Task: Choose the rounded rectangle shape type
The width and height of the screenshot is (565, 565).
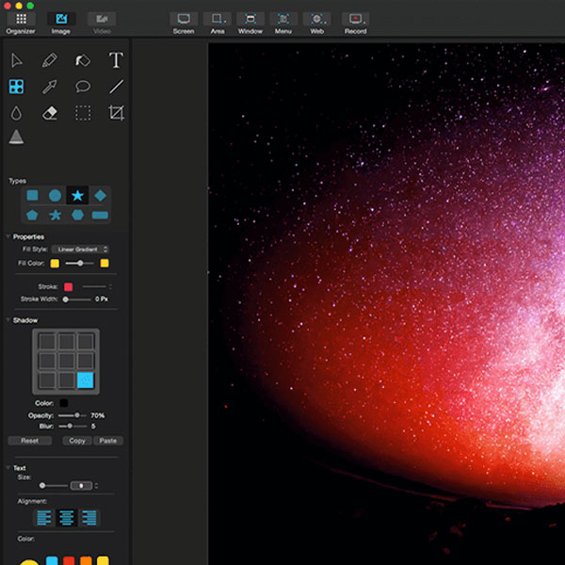Action: [100, 215]
